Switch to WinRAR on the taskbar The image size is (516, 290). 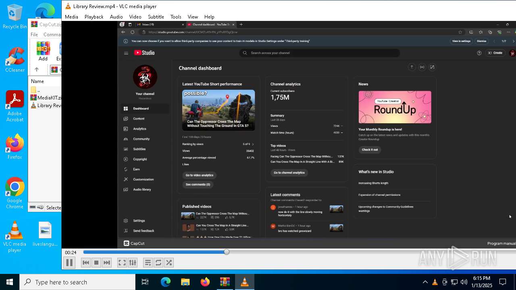click(225, 282)
